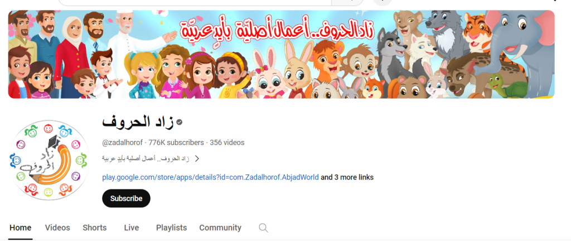Screen dimensions: 571x248
Task: Open the Zad Alhorof round channel avatar
Action: pos(49,161)
